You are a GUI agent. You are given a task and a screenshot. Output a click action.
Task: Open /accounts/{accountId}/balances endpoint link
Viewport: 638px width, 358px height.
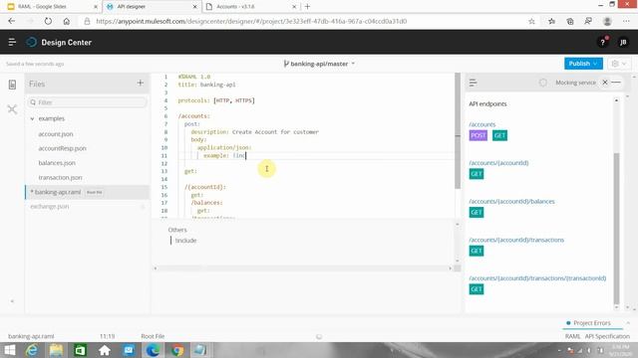(x=511, y=201)
